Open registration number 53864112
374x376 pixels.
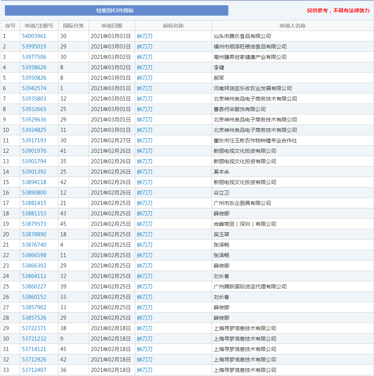(34, 276)
